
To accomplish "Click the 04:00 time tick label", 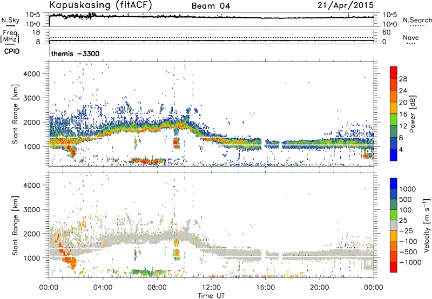I will coord(103,288).
